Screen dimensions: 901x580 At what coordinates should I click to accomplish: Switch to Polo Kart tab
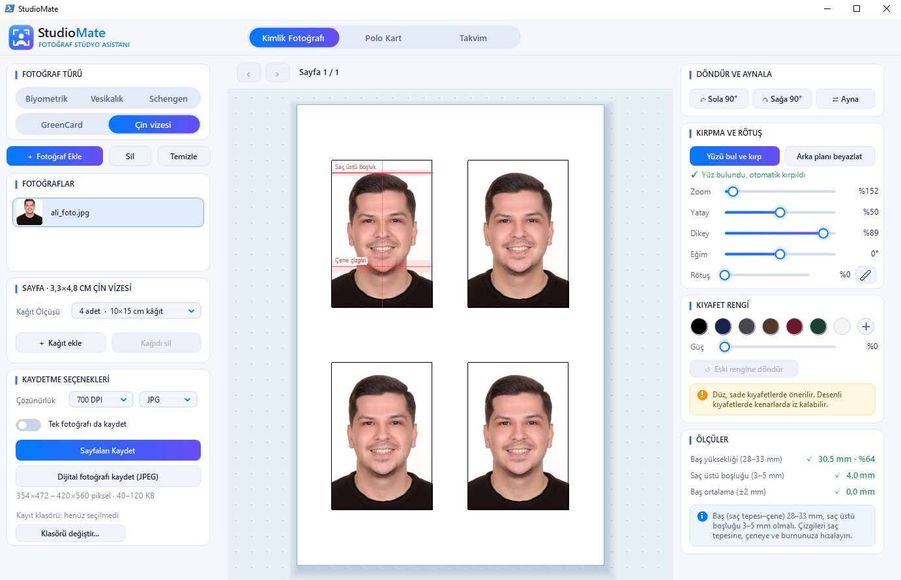pyautogui.click(x=383, y=38)
